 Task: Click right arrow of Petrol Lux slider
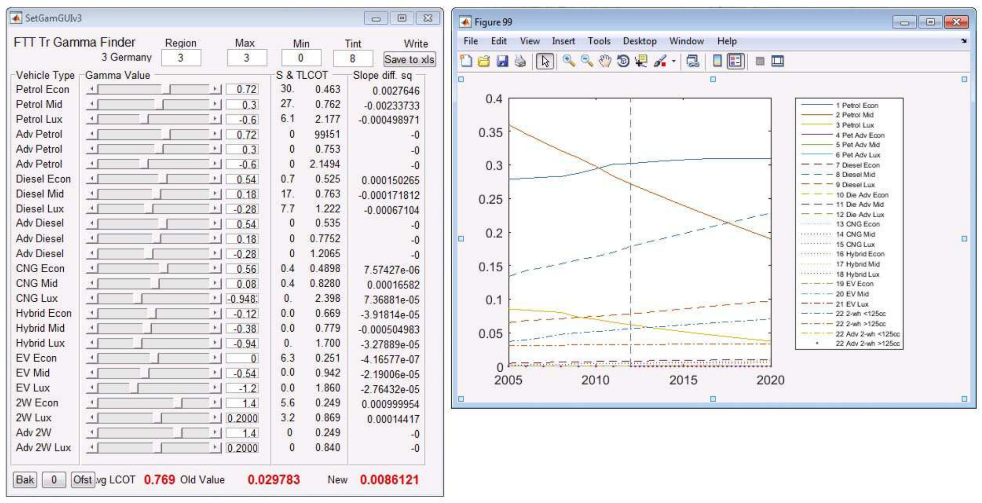click(215, 119)
